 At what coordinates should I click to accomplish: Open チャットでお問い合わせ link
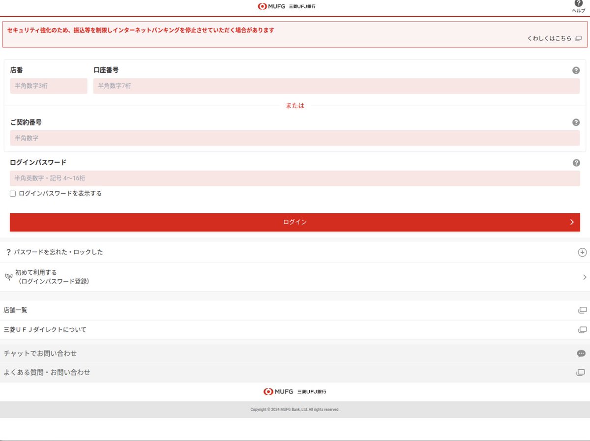tap(295, 353)
